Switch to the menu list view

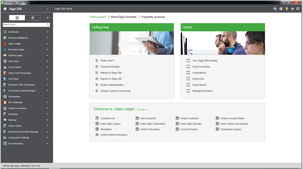(x=17, y=18)
